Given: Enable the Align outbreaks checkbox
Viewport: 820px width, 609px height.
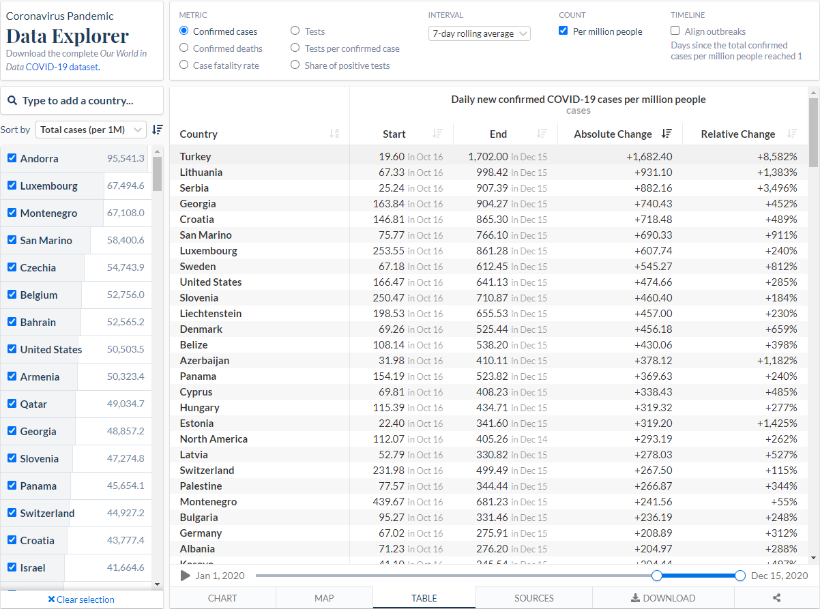Looking at the screenshot, I should (x=675, y=31).
